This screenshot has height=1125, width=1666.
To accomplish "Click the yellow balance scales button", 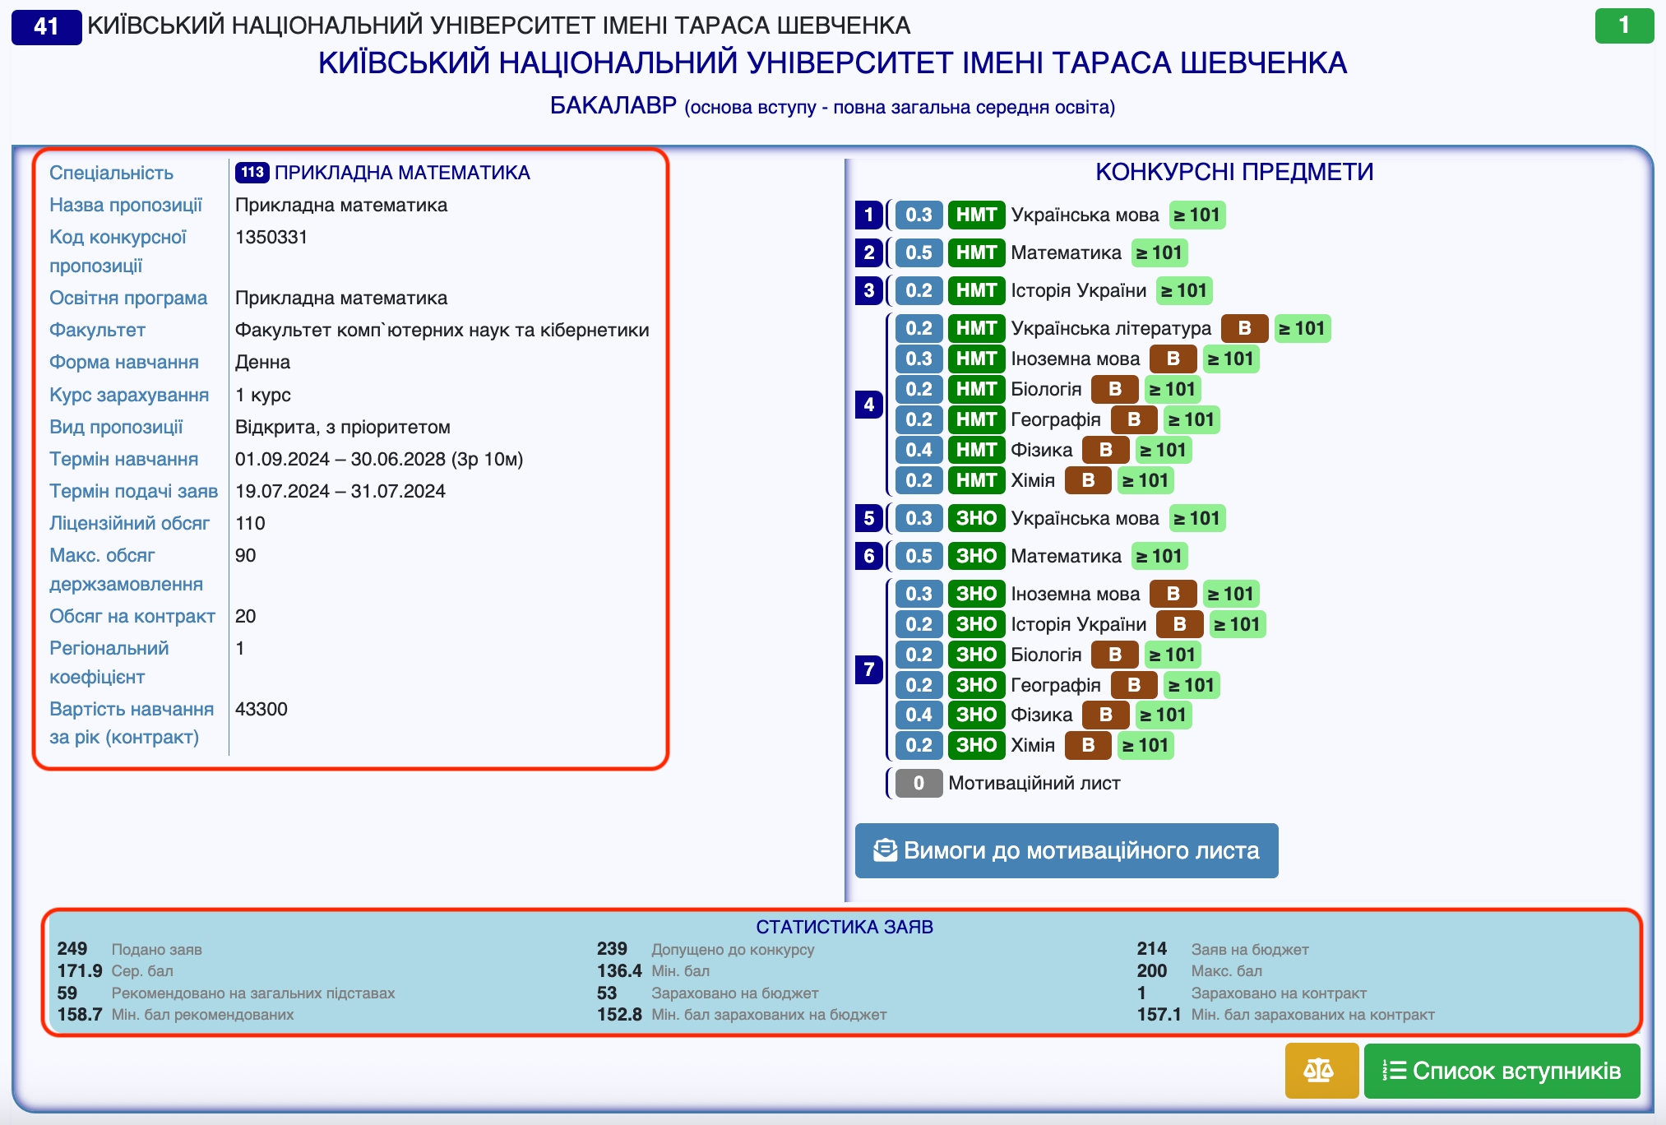I will coord(1321,1071).
